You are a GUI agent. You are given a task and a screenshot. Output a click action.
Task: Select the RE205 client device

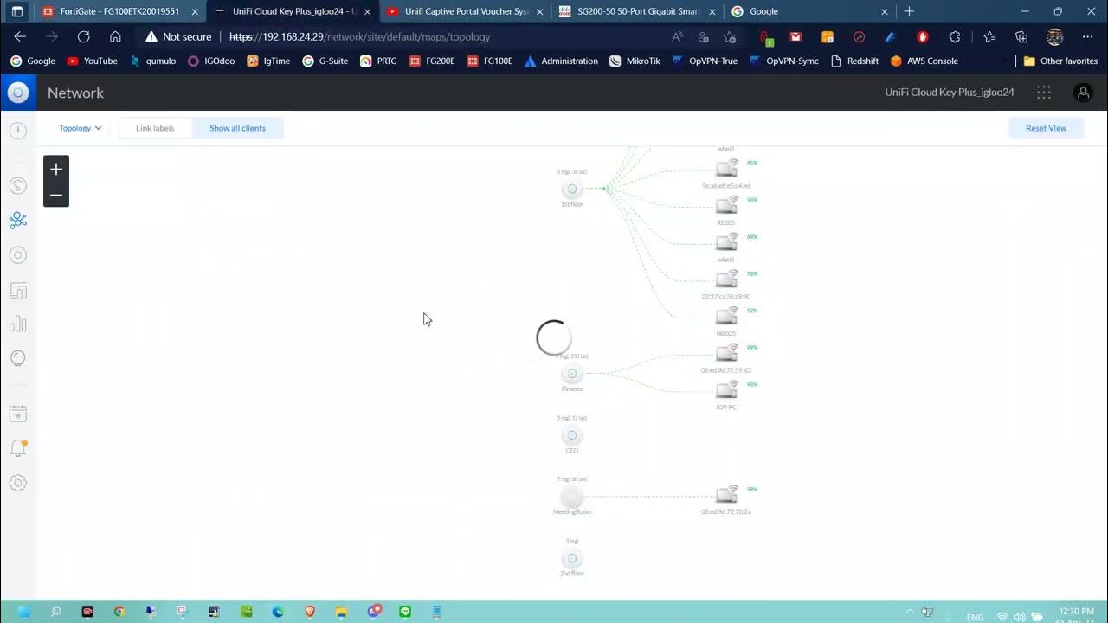pyautogui.click(x=726, y=206)
